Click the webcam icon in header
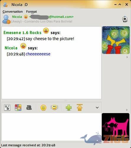Image resolution: width=131 pixels, height=148 pixels. 125,19
